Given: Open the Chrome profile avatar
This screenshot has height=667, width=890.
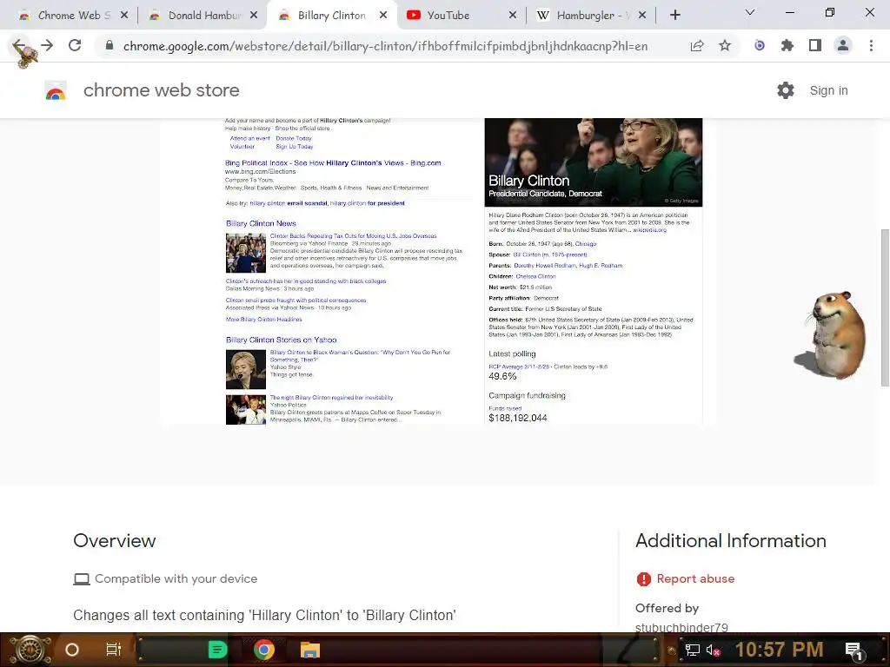Looking at the screenshot, I should [x=843, y=45].
